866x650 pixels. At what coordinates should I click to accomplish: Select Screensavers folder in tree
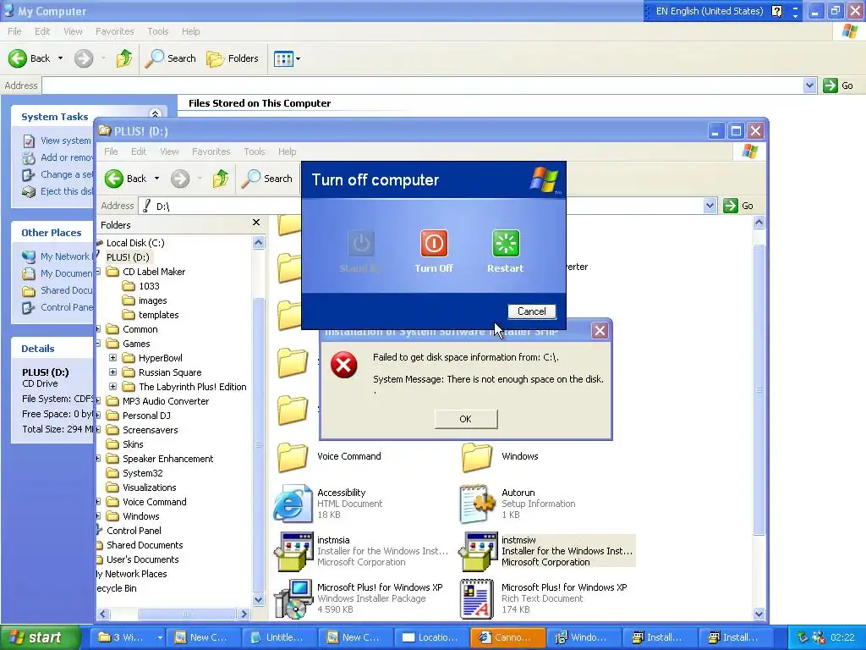[151, 429]
